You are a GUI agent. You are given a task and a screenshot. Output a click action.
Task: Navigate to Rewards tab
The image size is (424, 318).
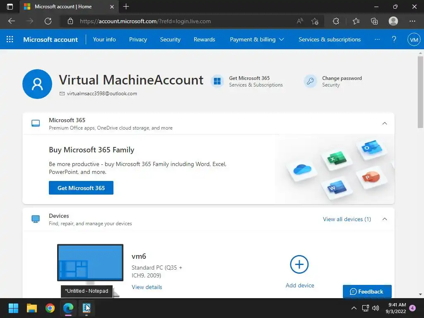pyautogui.click(x=205, y=39)
